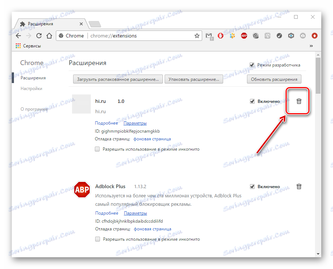Uncheck Включено for hi.ru extension
Image resolution: width=333 pixels, height=269 pixels.
point(252,101)
